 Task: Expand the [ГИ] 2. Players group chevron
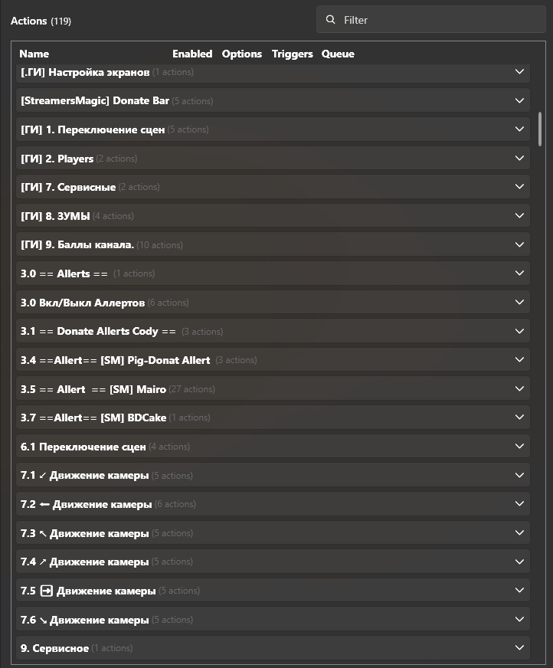point(519,158)
